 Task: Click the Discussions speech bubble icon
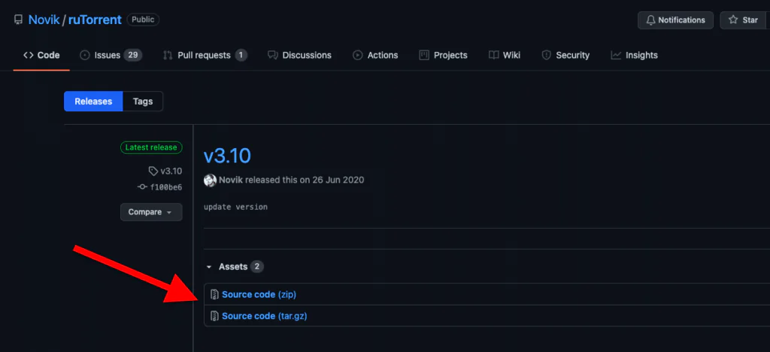pyautogui.click(x=273, y=55)
